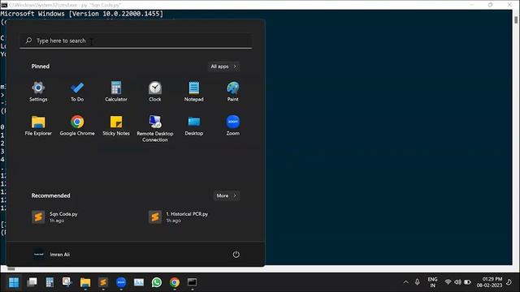520x292 pixels.
Task: Switch to Sublime Text on taskbar
Action: coord(103,282)
